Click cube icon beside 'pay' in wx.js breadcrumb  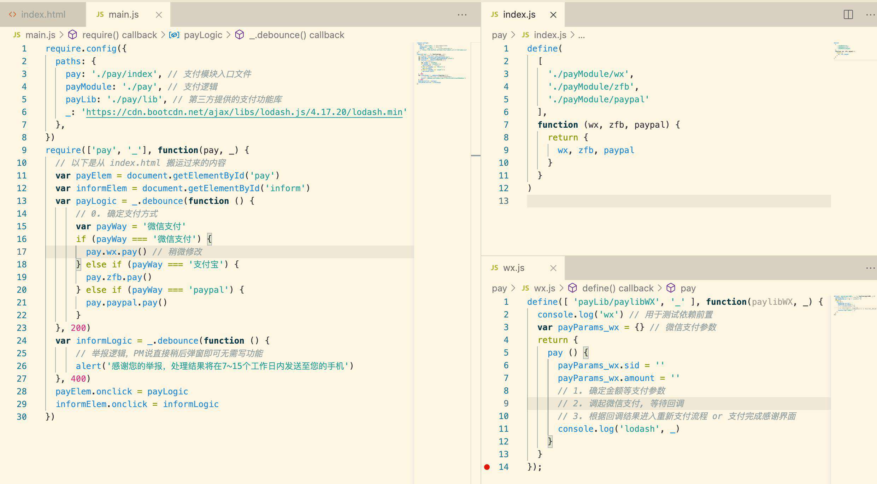tap(671, 288)
